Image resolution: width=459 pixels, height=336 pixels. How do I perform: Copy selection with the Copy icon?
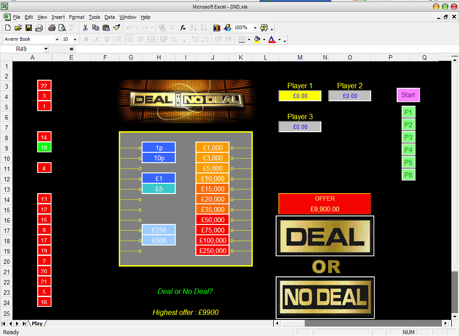[95, 28]
